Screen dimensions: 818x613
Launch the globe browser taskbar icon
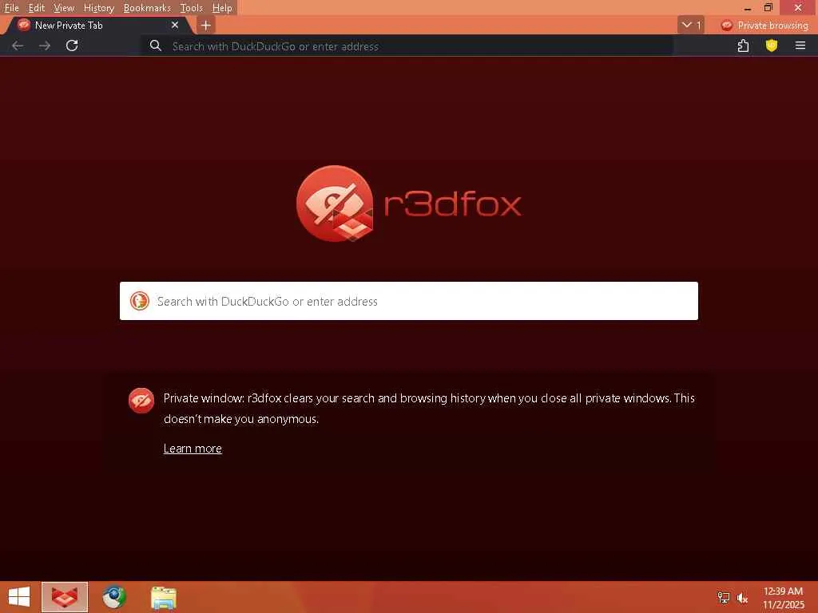[114, 597]
